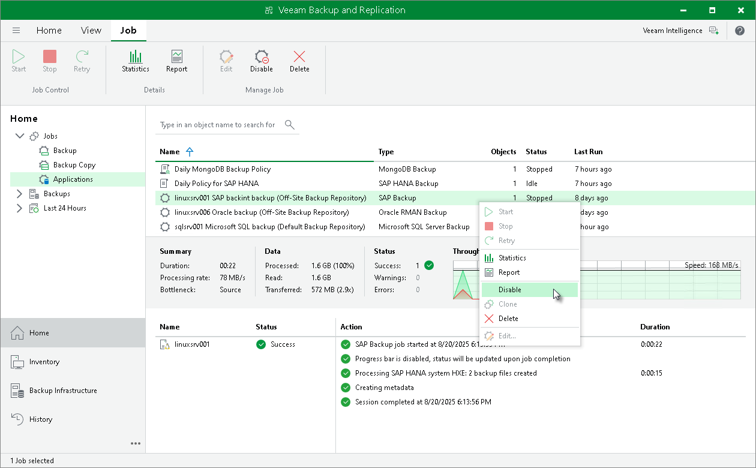Collapse the Jobs tree node
The height and width of the screenshot is (468, 756).
pos(20,136)
